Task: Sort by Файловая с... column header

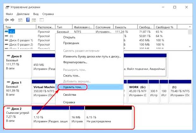Action: 83,27
